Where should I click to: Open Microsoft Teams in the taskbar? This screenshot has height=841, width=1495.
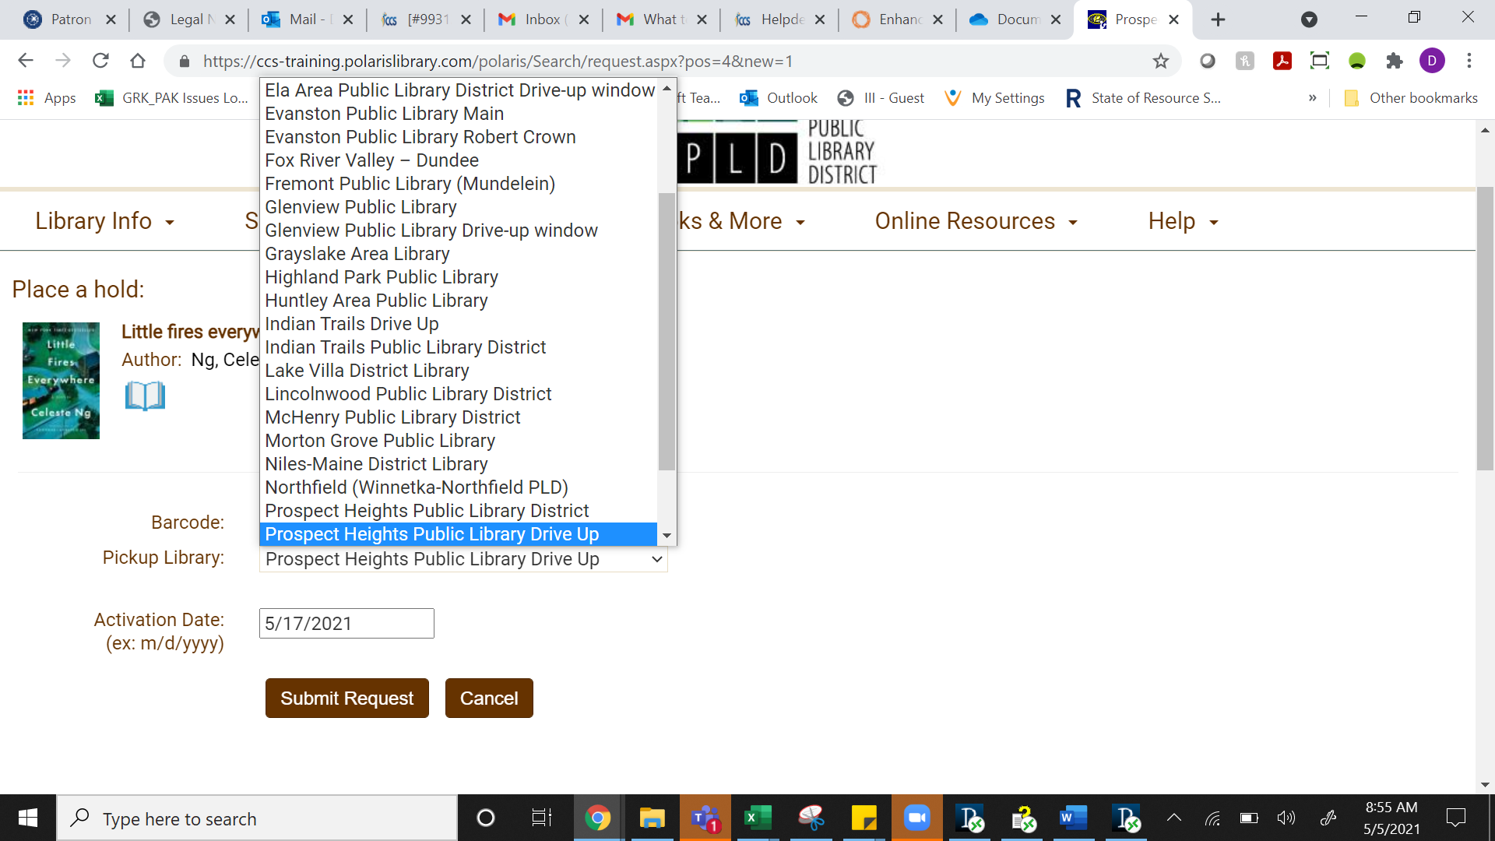click(705, 818)
